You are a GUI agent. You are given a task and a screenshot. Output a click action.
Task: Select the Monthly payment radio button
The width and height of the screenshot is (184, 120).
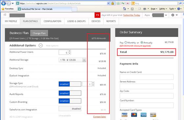pos(126,43)
